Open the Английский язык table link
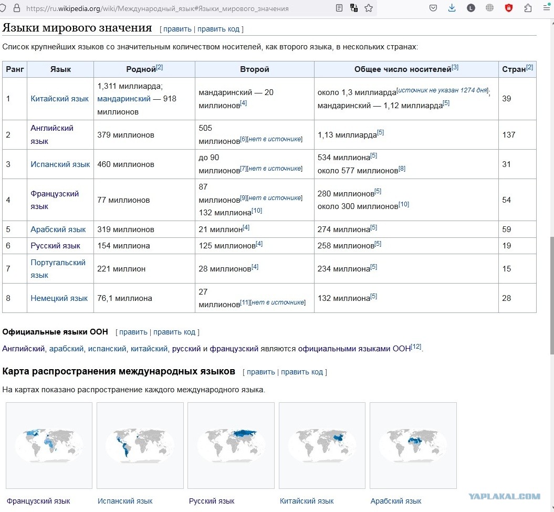This screenshot has height=512, width=554. tap(52, 134)
